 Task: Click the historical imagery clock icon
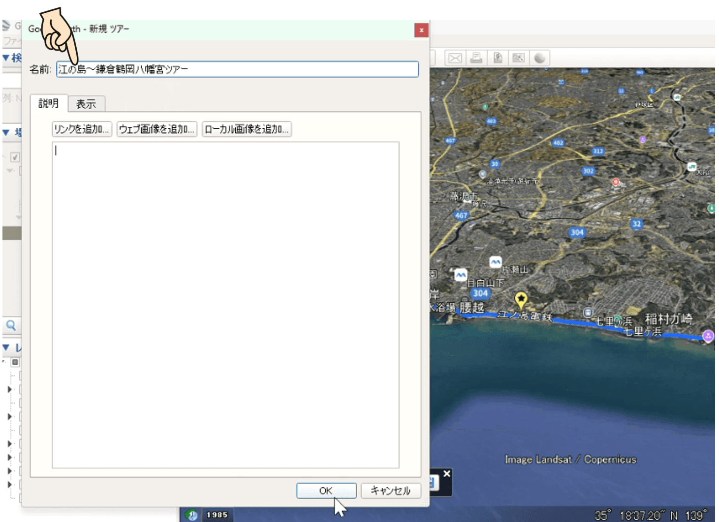coord(191,515)
